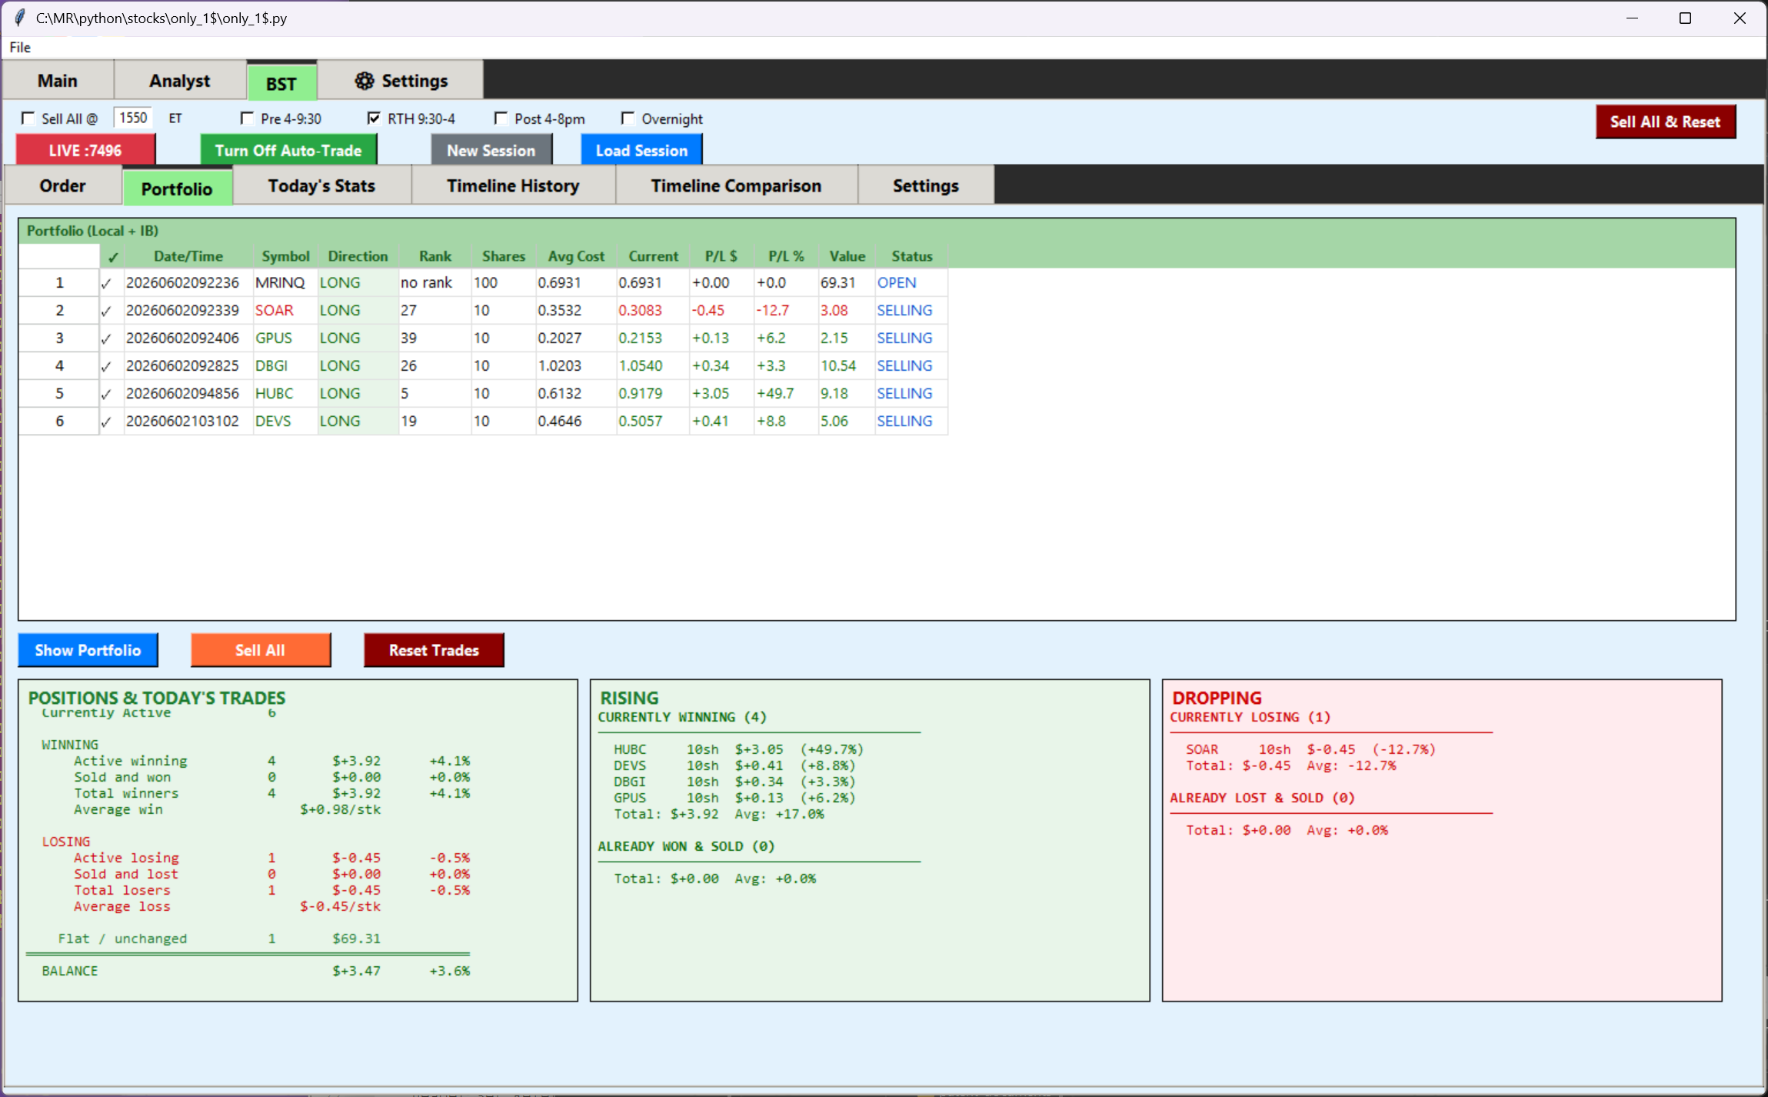Click the orange Sell All button

tap(261, 650)
